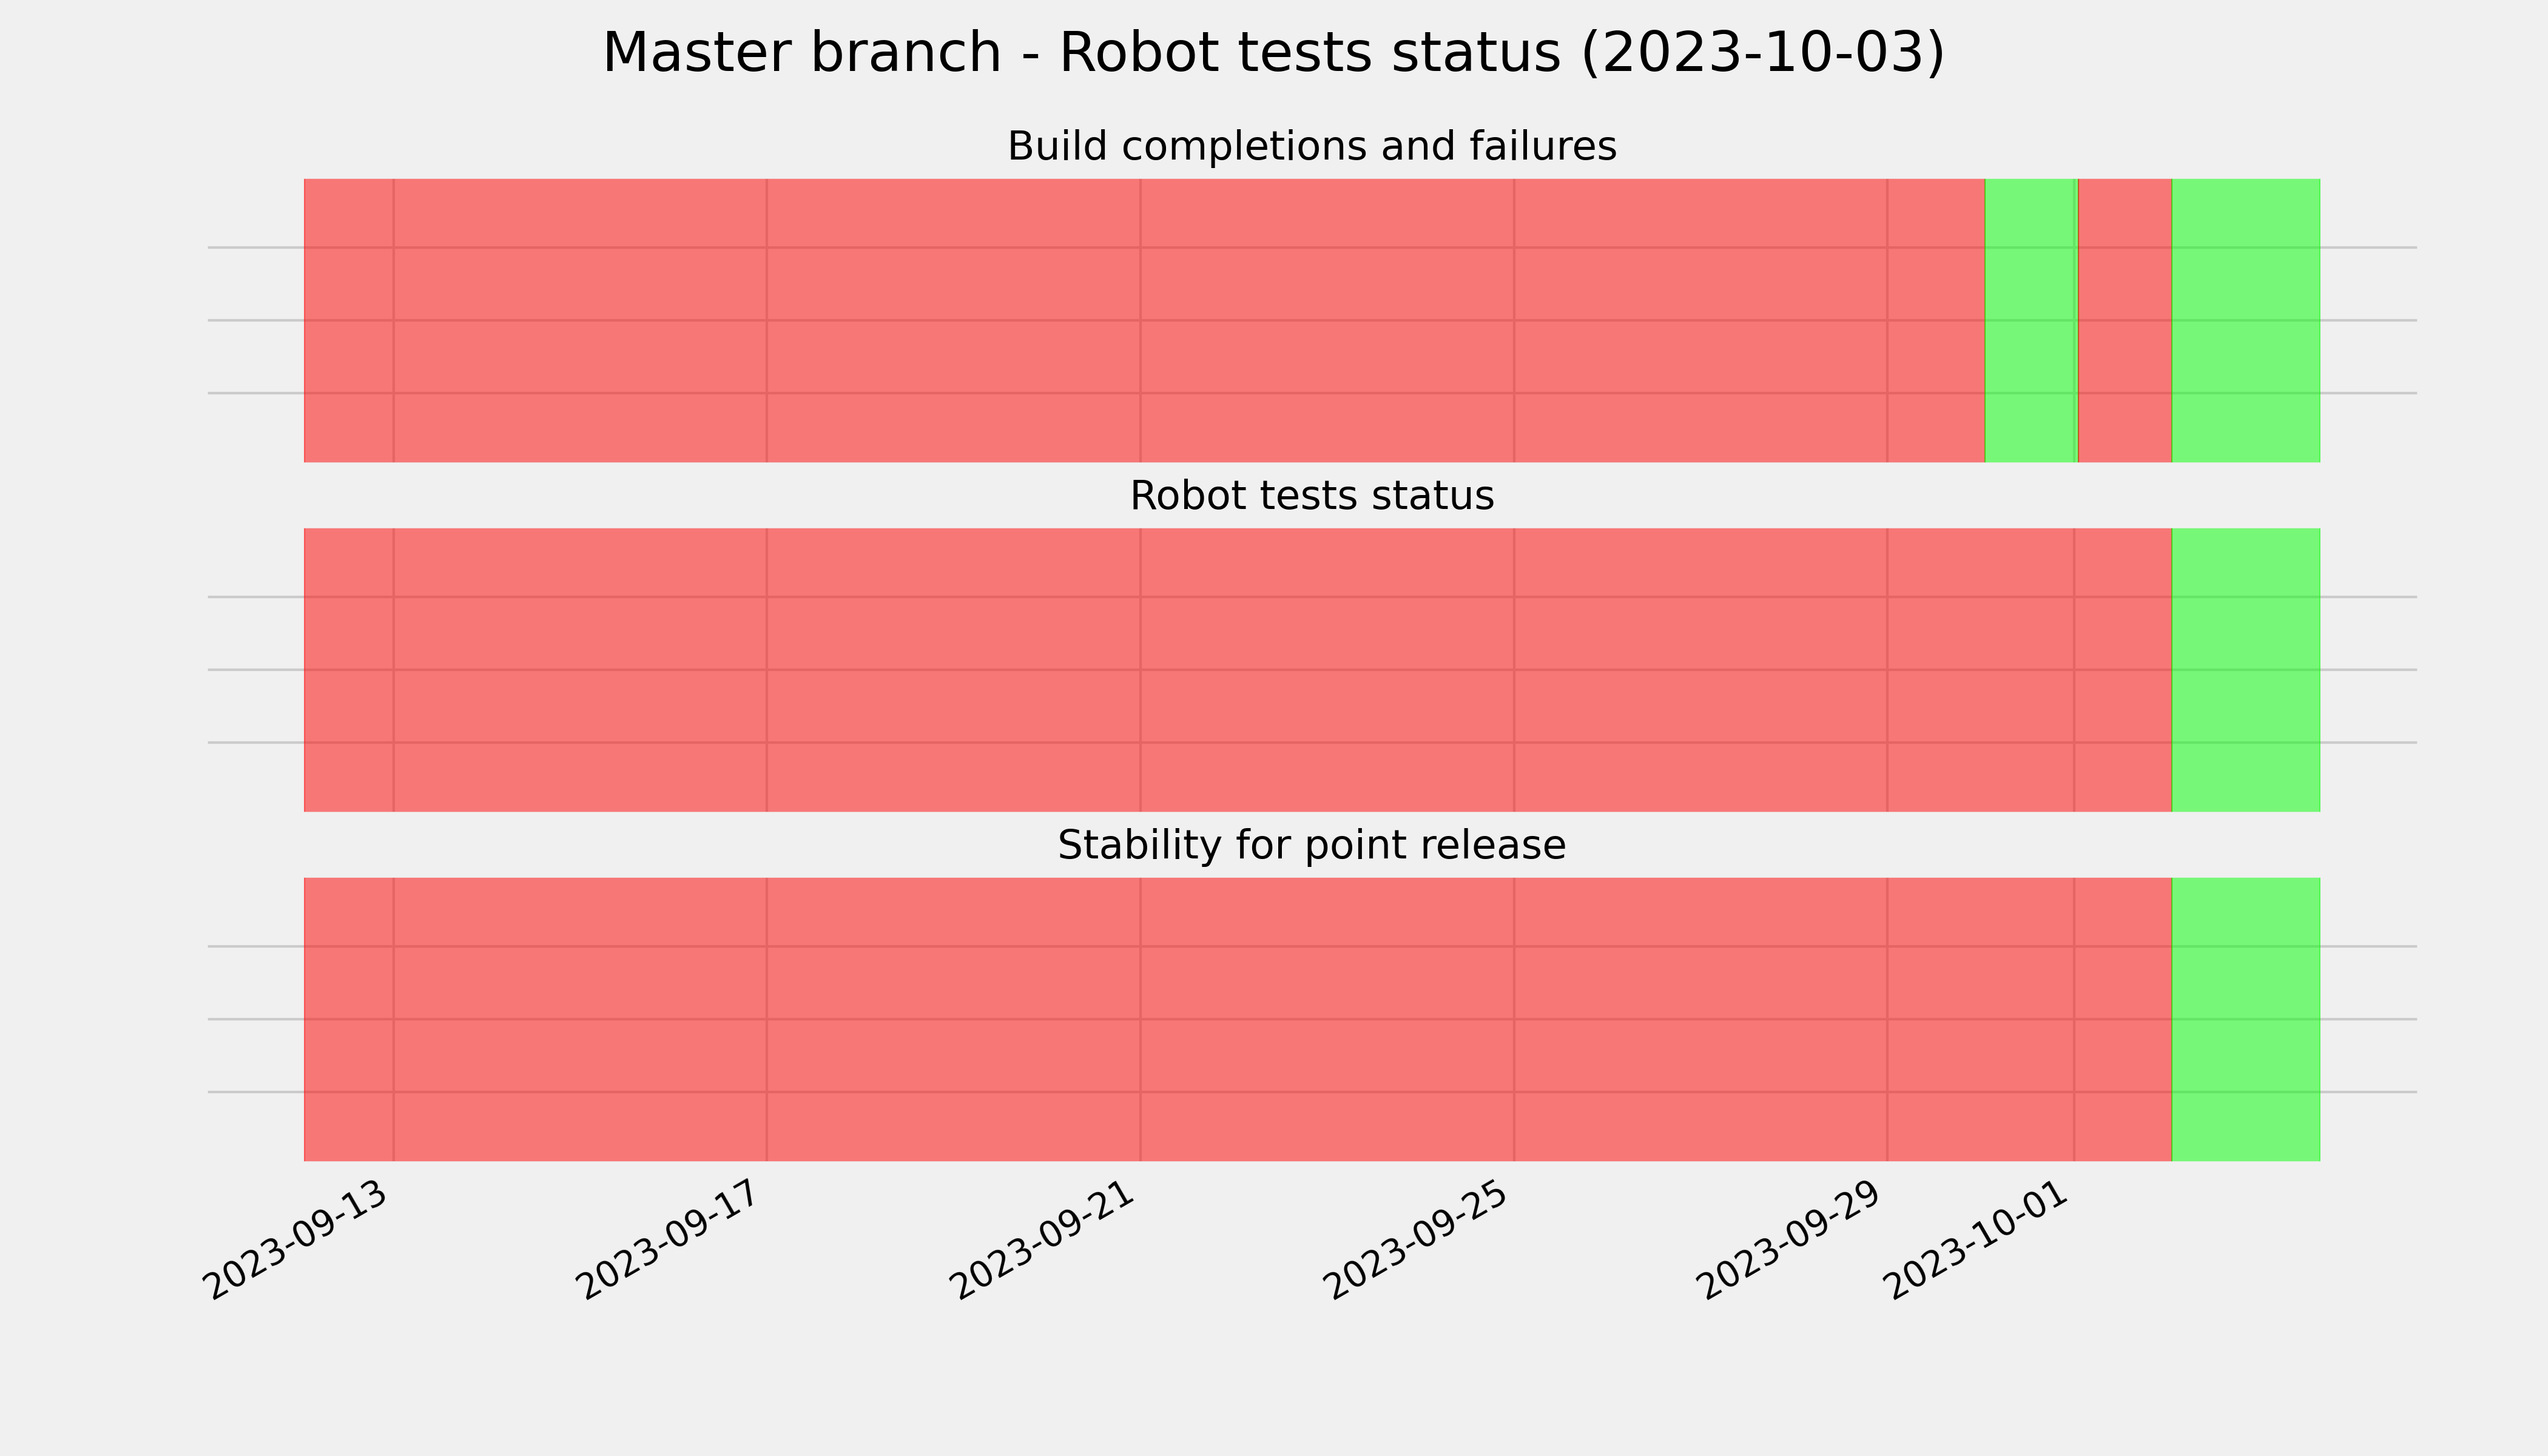Click the large red region of the Robot tests status chart
2548x1456 pixels.
tap(1238, 670)
